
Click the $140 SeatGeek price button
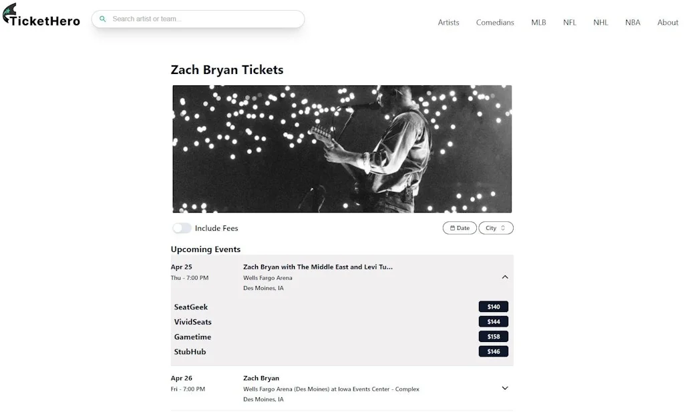coord(493,306)
